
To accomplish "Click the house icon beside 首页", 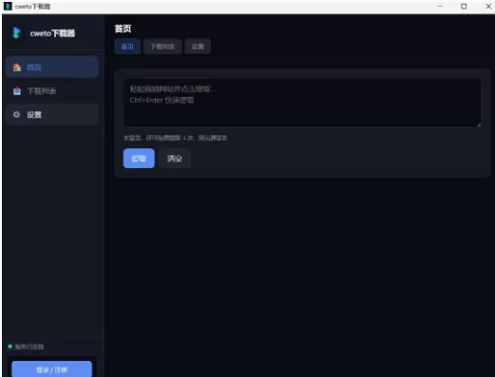I will point(17,67).
